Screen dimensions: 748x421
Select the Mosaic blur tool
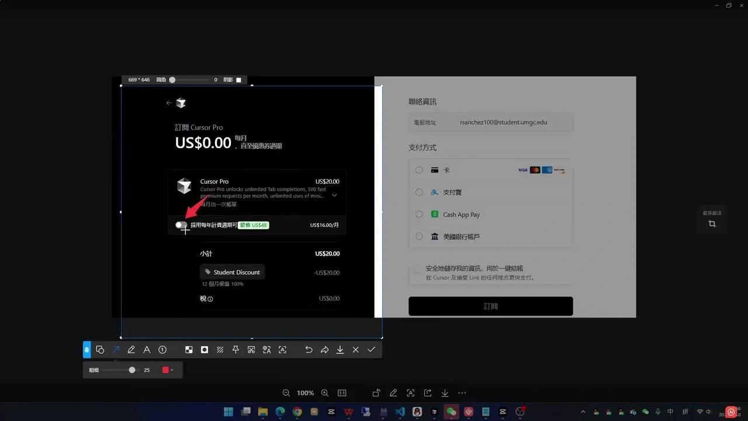[x=189, y=349]
